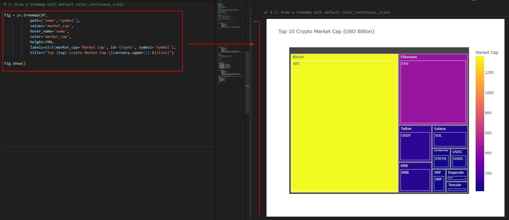The width and height of the screenshot is (509, 220).
Task: Click the 1000 colorbar tick label
Action: tap(489, 93)
